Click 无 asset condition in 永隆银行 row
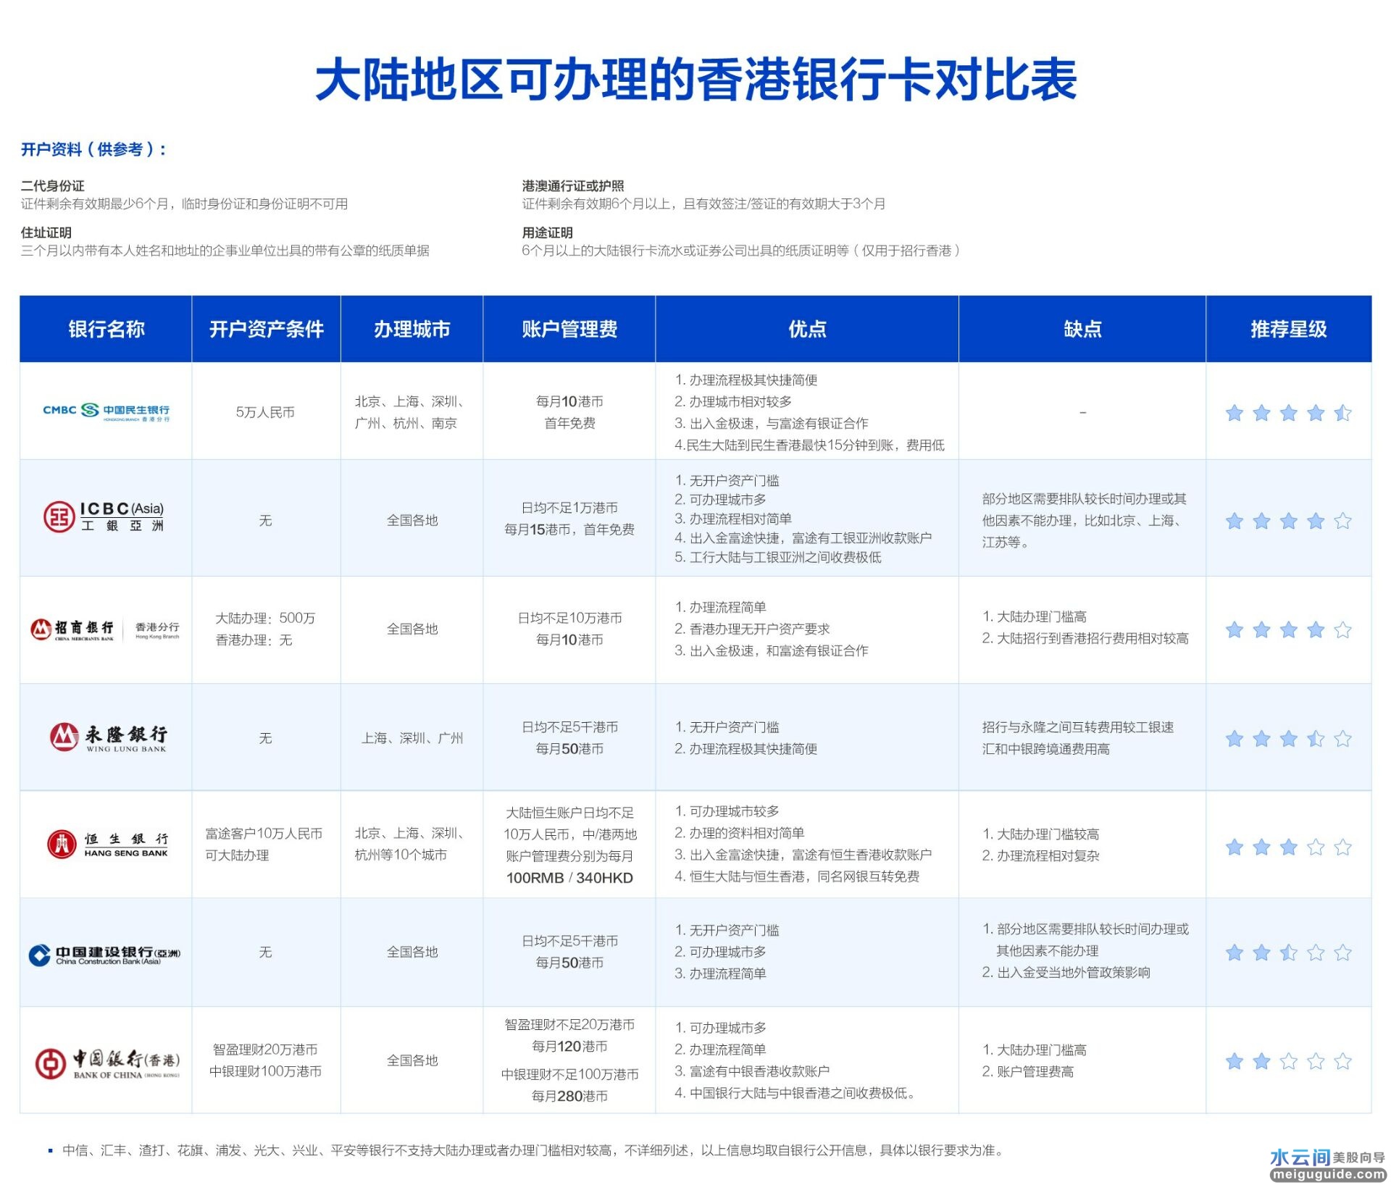The image size is (1391, 1185). point(265,738)
